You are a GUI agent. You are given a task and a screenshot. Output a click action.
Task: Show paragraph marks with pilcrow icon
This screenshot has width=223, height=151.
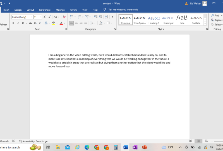point(112,17)
